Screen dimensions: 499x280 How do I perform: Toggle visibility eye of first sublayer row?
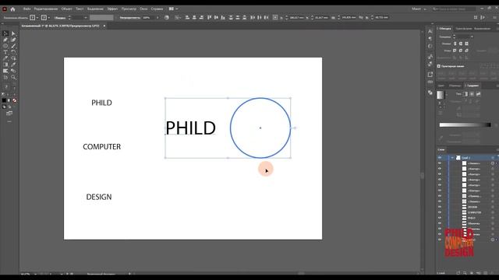coord(440,163)
